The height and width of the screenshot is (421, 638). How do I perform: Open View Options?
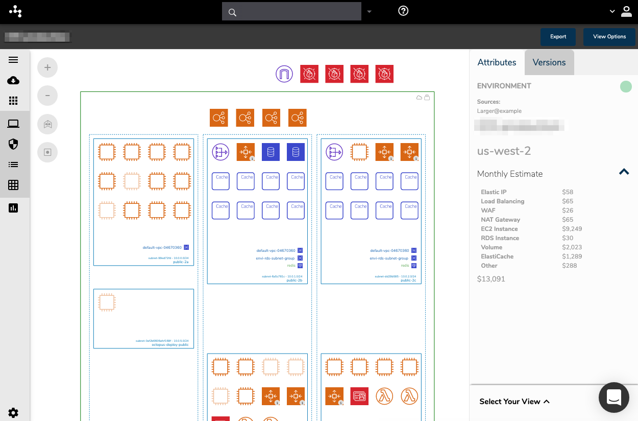(x=609, y=37)
